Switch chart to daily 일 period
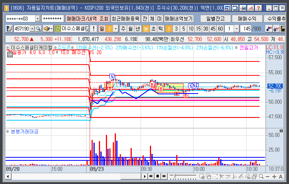The height and width of the screenshot is (184, 289). pyautogui.click(x=102, y=29)
